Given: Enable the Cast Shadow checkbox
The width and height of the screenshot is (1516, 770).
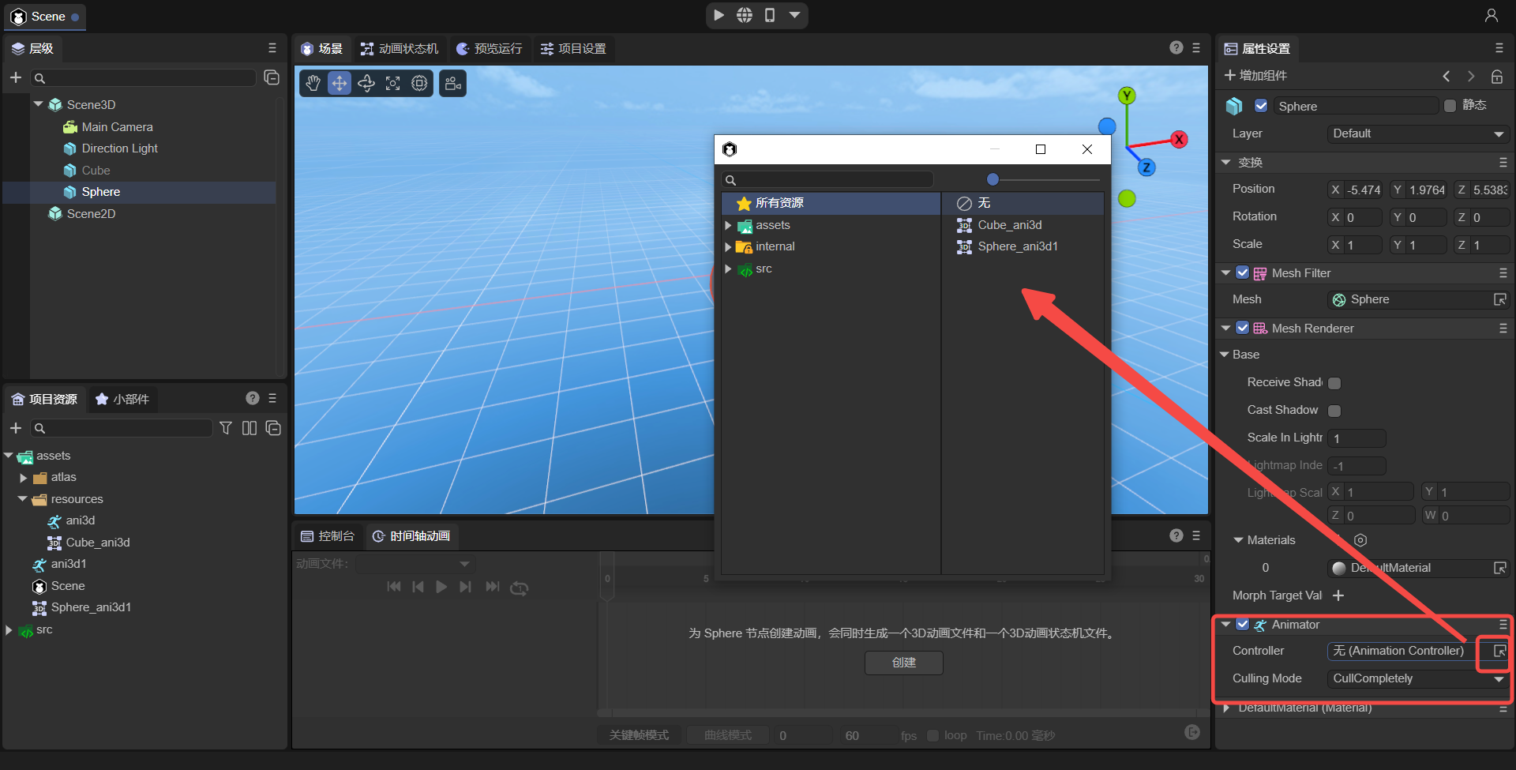Looking at the screenshot, I should click(x=1334, y=411).
